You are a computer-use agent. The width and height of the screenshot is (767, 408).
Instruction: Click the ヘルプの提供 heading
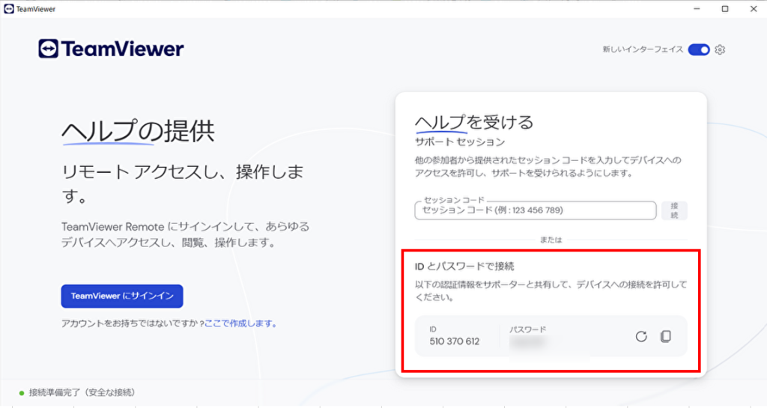coord(138,132)
